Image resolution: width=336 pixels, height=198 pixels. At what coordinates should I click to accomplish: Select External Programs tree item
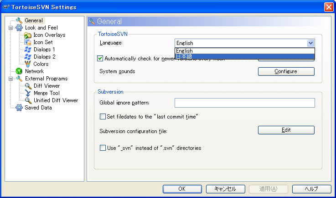tap(47, 79)
